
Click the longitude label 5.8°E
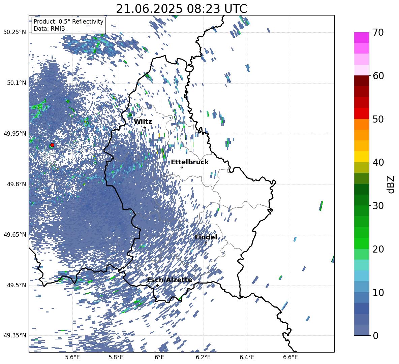[x=116, y=357]
